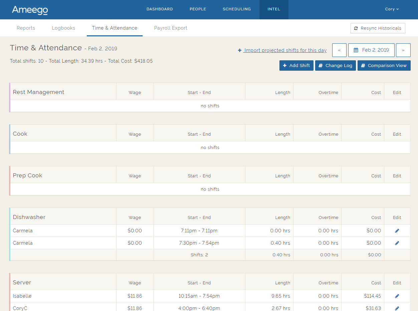Edit Carmela's 7:30pm - 7:54pm shift
418x311 pixels.
pyautogui.click(x=397, y=243)
